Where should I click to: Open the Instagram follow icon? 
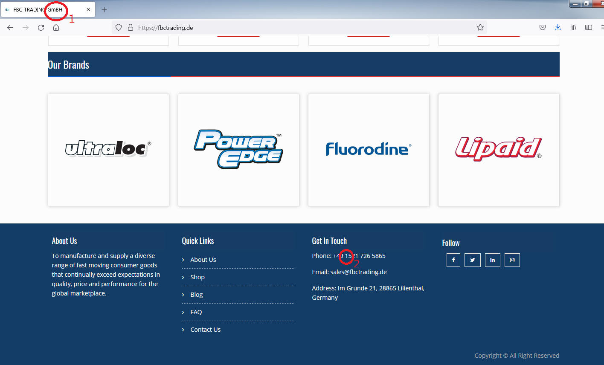(512, 260)
